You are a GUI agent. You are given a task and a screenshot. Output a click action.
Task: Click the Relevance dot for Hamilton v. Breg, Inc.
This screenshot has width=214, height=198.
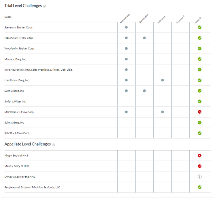pyautogui.click(x=162, y=80)
